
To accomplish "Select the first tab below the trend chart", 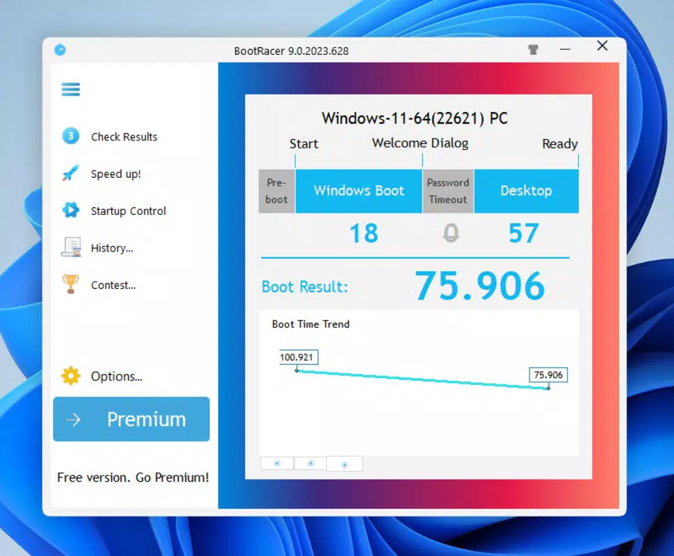I will (277, 463).
